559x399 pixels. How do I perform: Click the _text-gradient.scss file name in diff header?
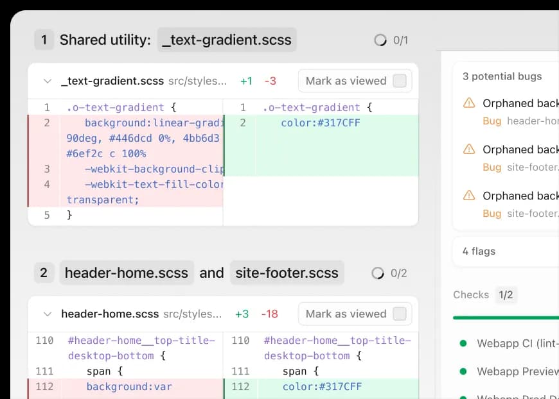pyautogui.click(x=112, y=81)
